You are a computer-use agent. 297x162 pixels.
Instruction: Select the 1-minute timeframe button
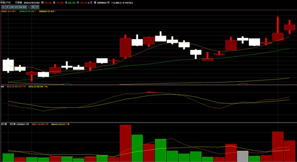[3, 7]
